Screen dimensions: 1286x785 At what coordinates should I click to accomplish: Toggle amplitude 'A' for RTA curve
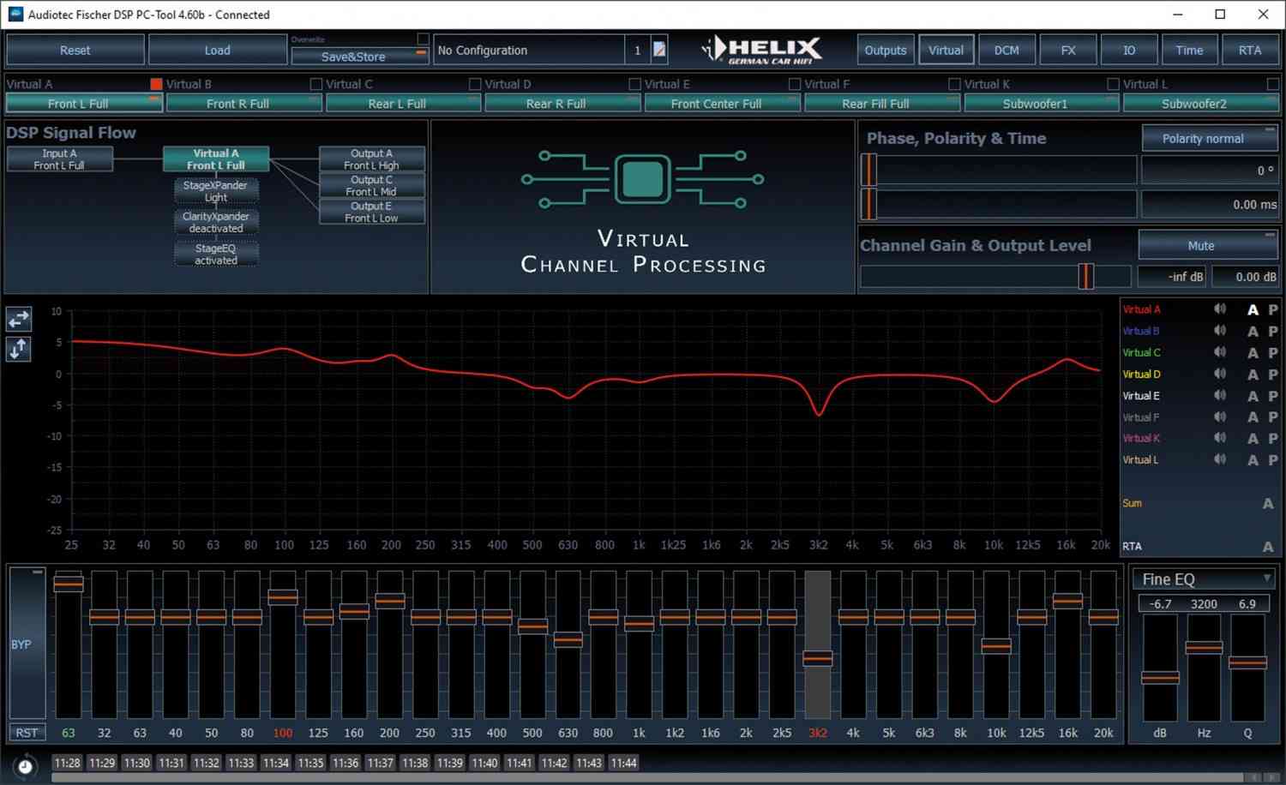click(x=1268, y=547)
